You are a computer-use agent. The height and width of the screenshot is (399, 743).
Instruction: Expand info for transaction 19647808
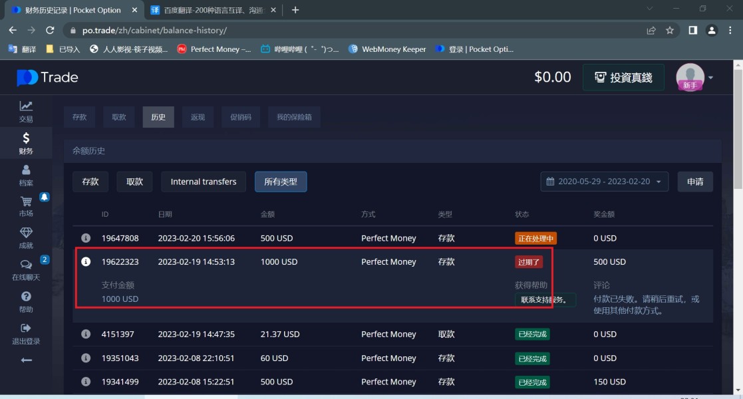click(86, 238)
